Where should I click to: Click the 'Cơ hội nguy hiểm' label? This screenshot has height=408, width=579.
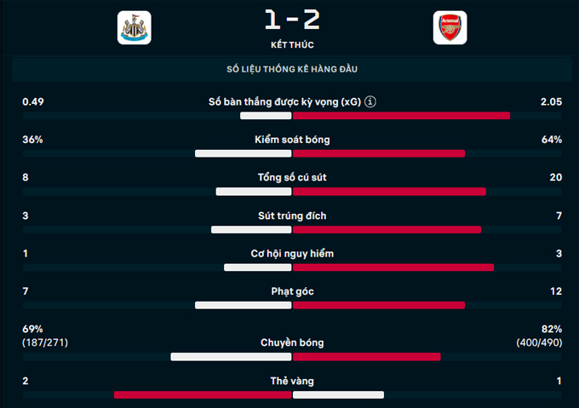click(x=292, y=254)
